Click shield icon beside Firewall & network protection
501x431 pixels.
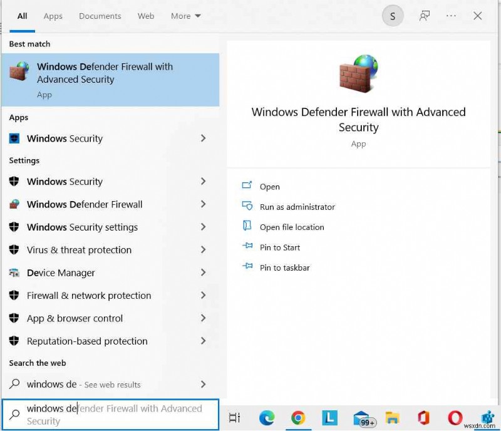coord(14,295)
